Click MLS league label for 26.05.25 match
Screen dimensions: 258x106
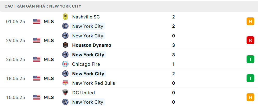pyautogui.click(x=49, y=59)
